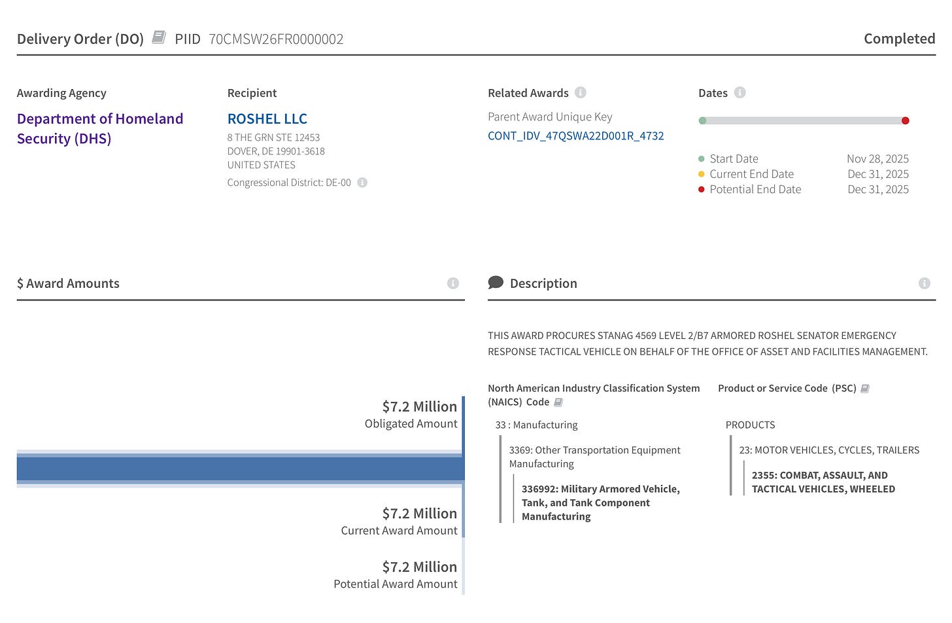
Task: Click NAICS row 33 : Manufacturing
Action: [537, 425]
